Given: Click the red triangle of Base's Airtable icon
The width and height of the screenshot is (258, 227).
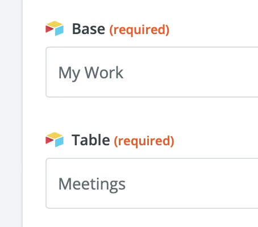Looking at the screenshot, I should 49,29.
